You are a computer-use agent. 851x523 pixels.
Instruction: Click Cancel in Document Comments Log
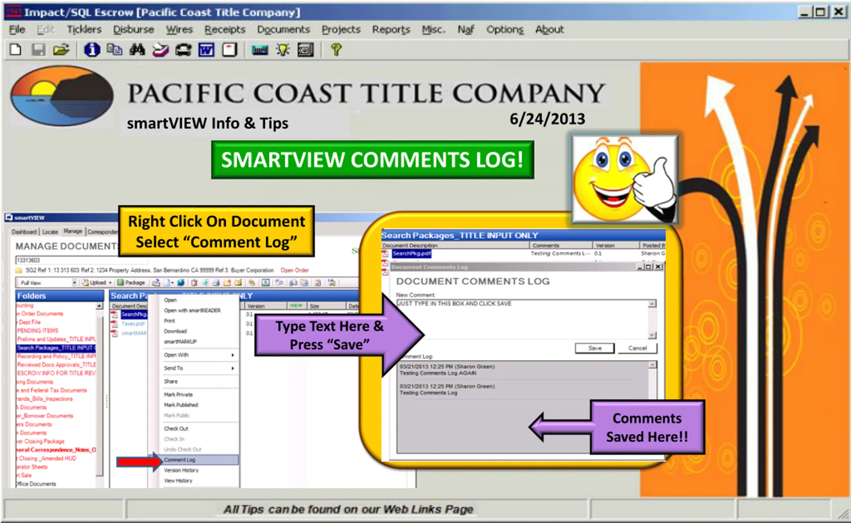coord(637,348)
